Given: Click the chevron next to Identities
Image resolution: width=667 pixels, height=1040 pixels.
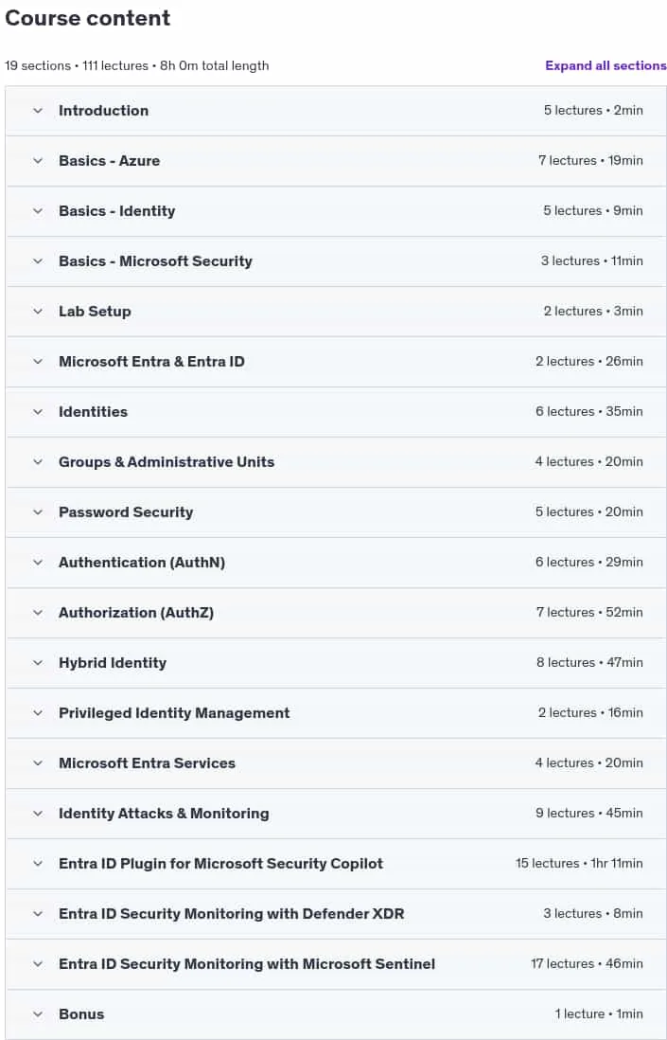Looking at the screenshot, I should [38, 412].
